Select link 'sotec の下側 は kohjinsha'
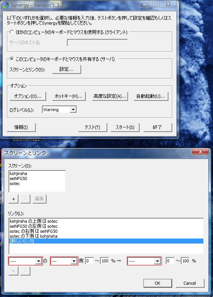The image size is (213, 297). [x=106, y=236]
